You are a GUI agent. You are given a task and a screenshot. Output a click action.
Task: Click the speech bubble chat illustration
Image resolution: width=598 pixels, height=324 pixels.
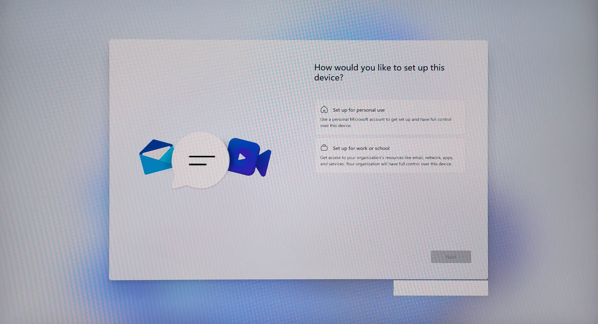point(200,160)
